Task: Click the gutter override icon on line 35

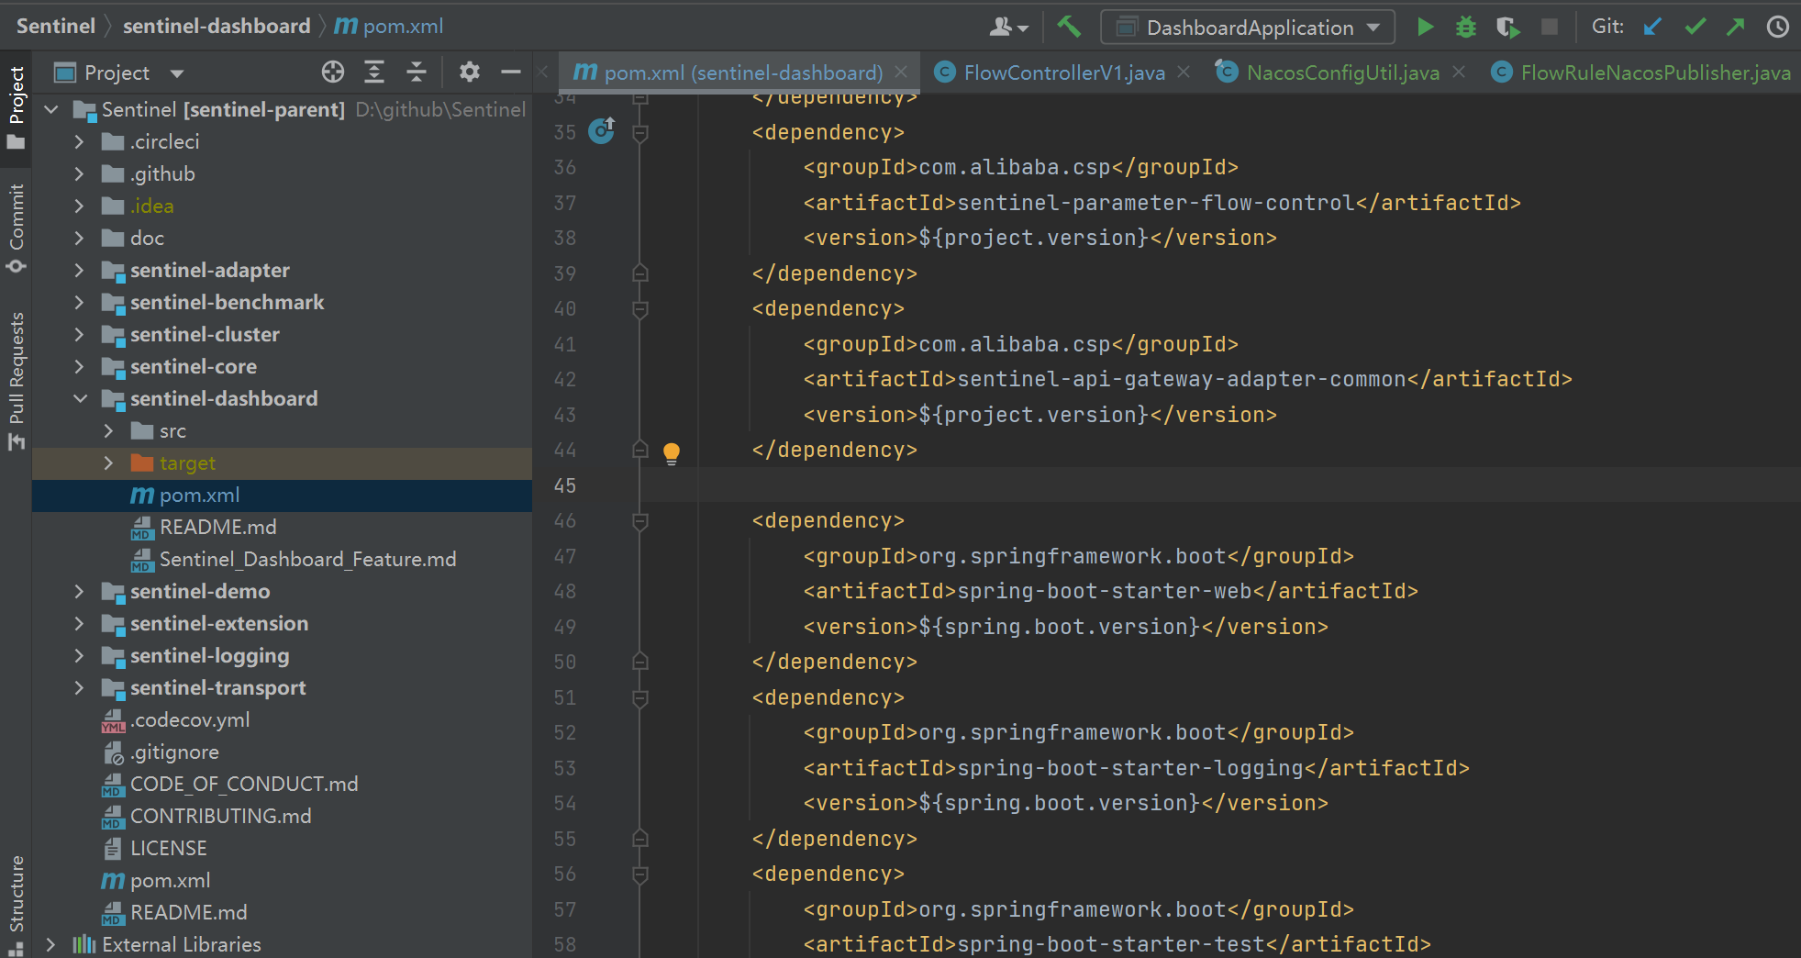Action: (602, 131)
